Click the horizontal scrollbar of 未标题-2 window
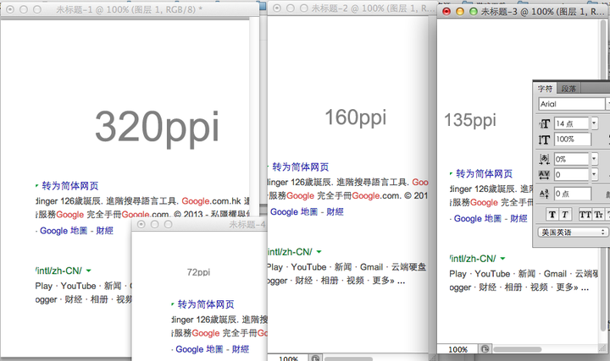This screenshot has width=610, height=361. pos(348,358)
